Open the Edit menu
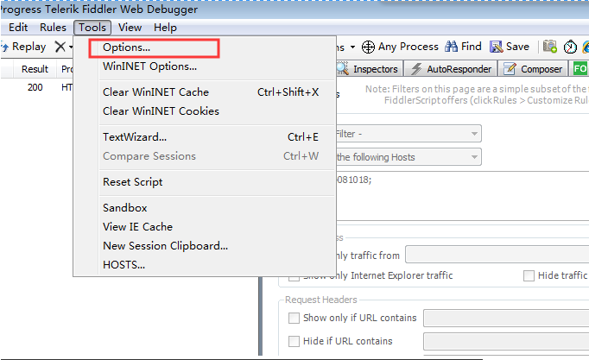Screen dimensions: 589x360 (18, 28)
